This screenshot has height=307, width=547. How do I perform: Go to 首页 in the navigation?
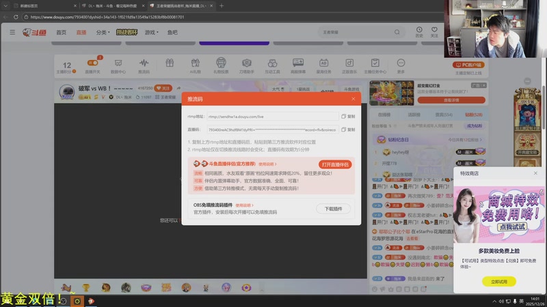61,32
